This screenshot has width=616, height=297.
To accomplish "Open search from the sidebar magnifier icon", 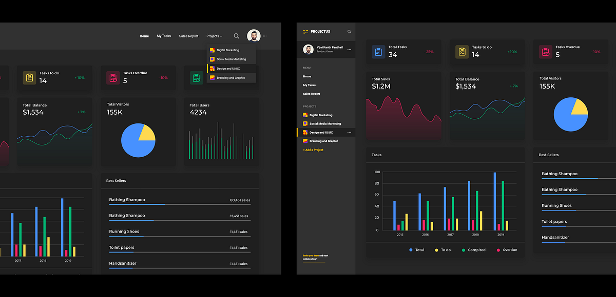I will (349, 31).
